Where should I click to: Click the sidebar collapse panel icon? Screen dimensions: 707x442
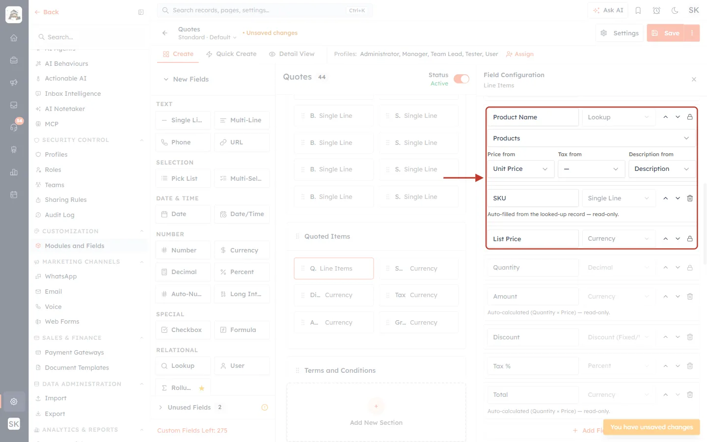[141, 12]
